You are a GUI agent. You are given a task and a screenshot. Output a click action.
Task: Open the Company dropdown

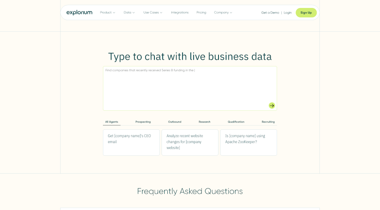(x=223, y=13)
